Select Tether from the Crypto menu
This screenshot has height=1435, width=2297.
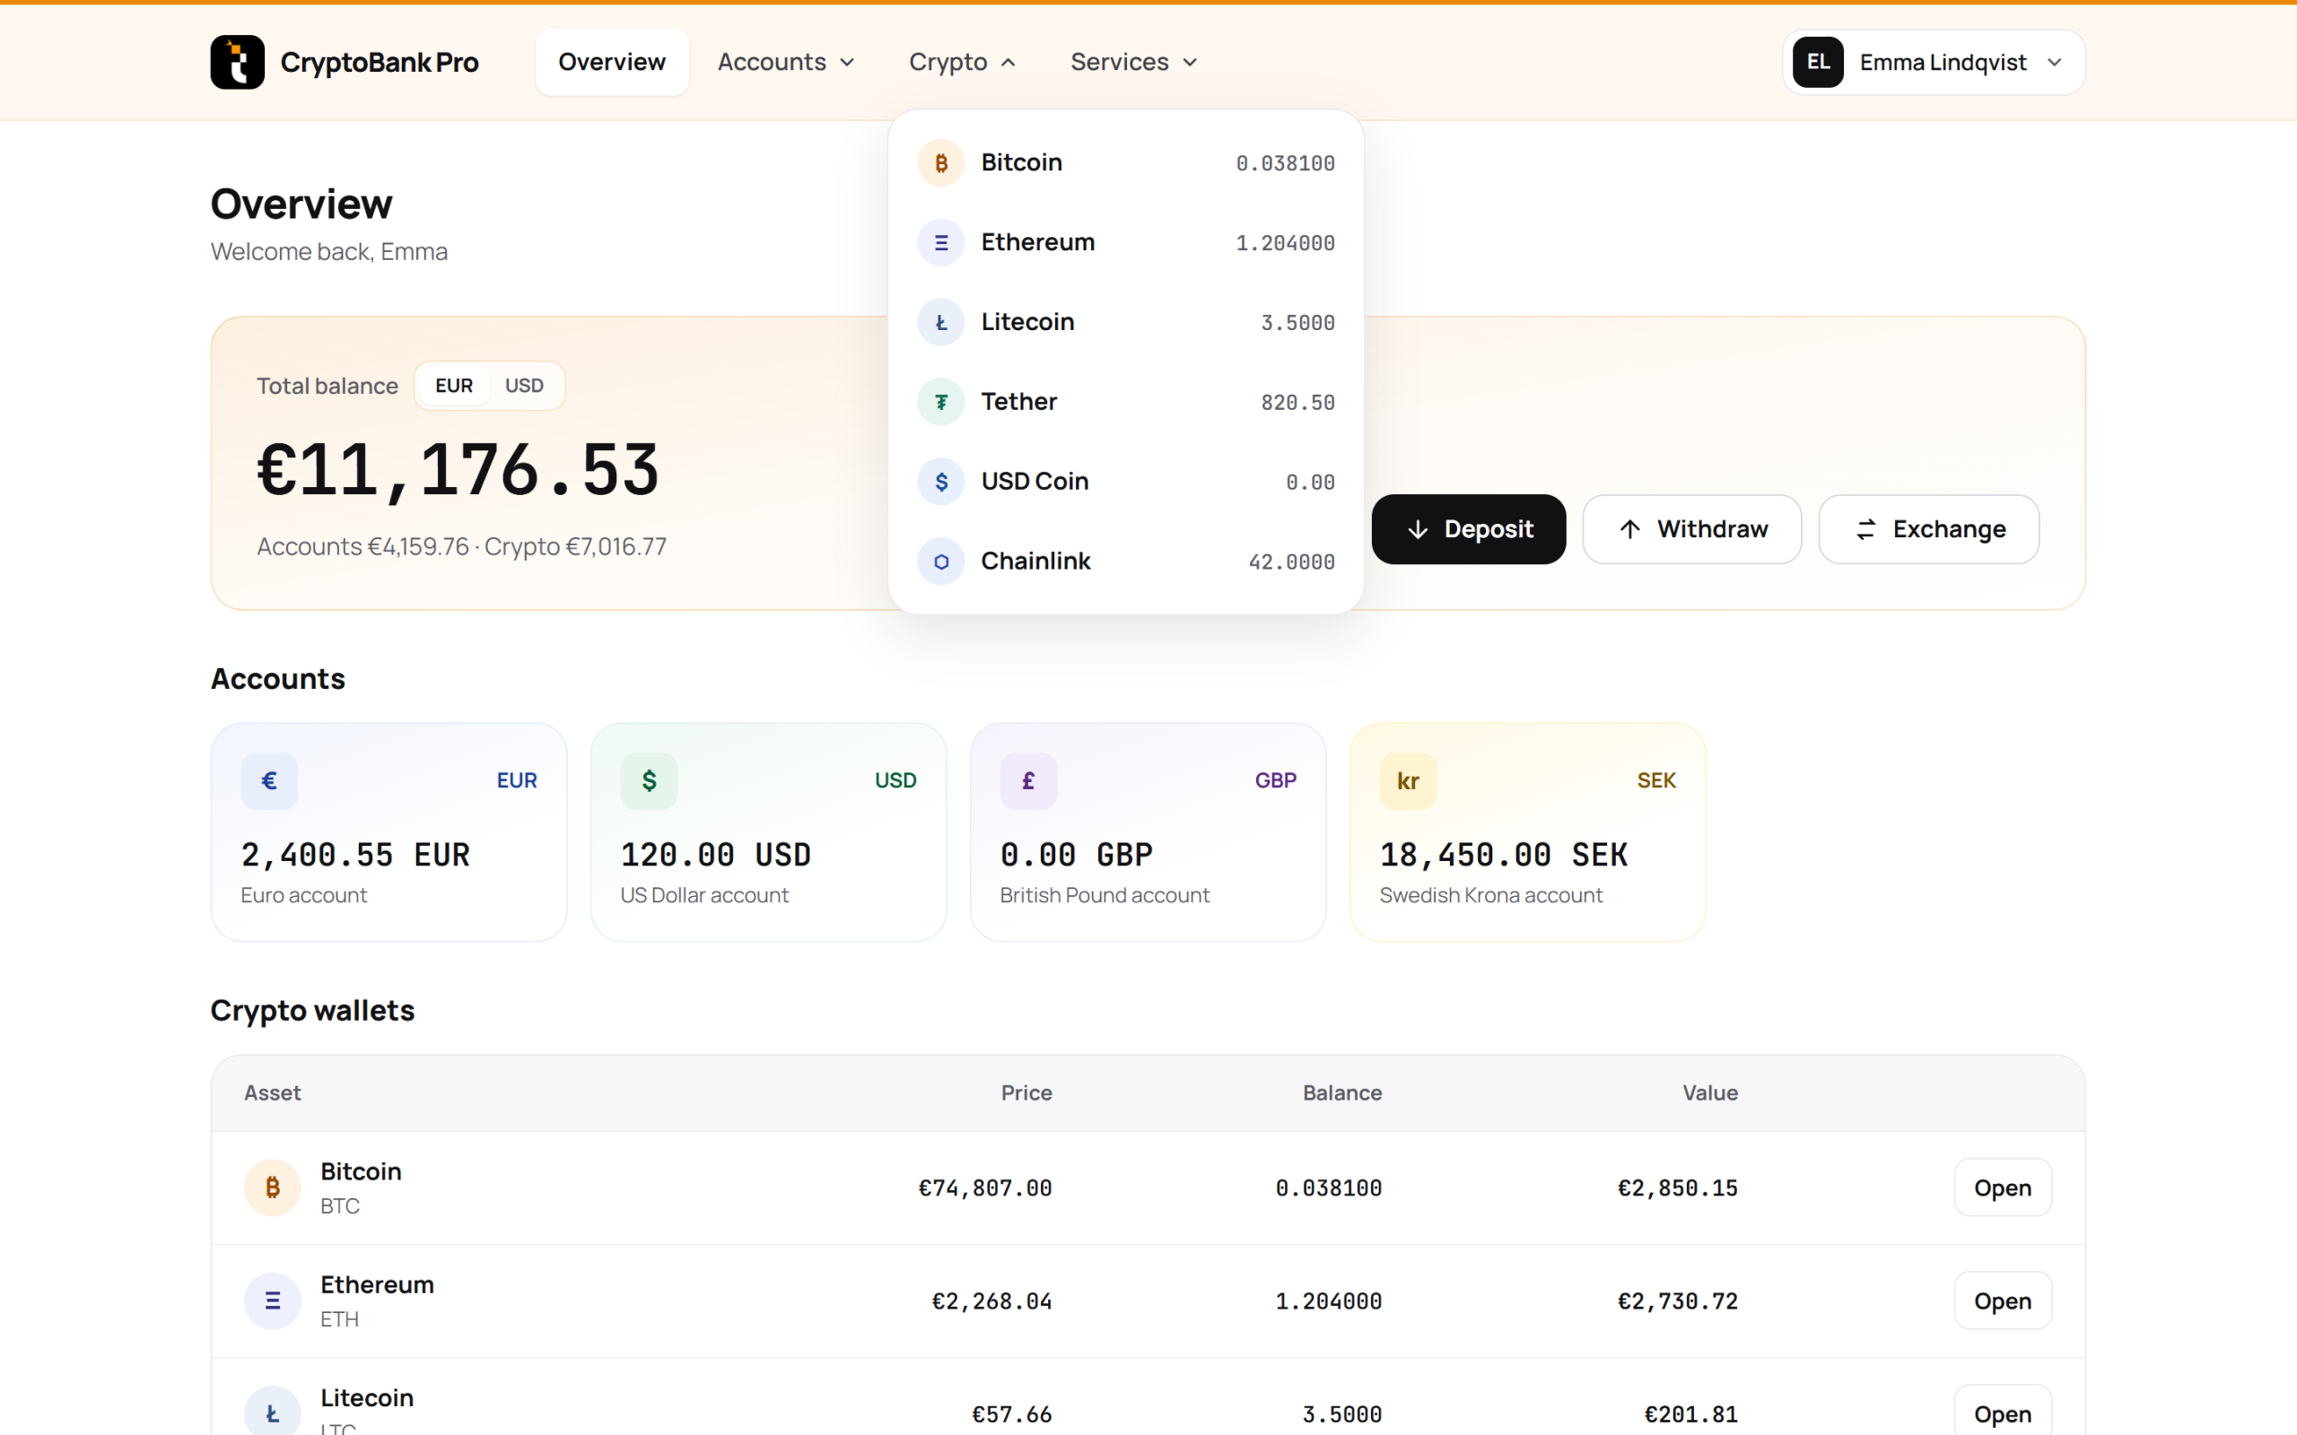tap(1126, 403)
